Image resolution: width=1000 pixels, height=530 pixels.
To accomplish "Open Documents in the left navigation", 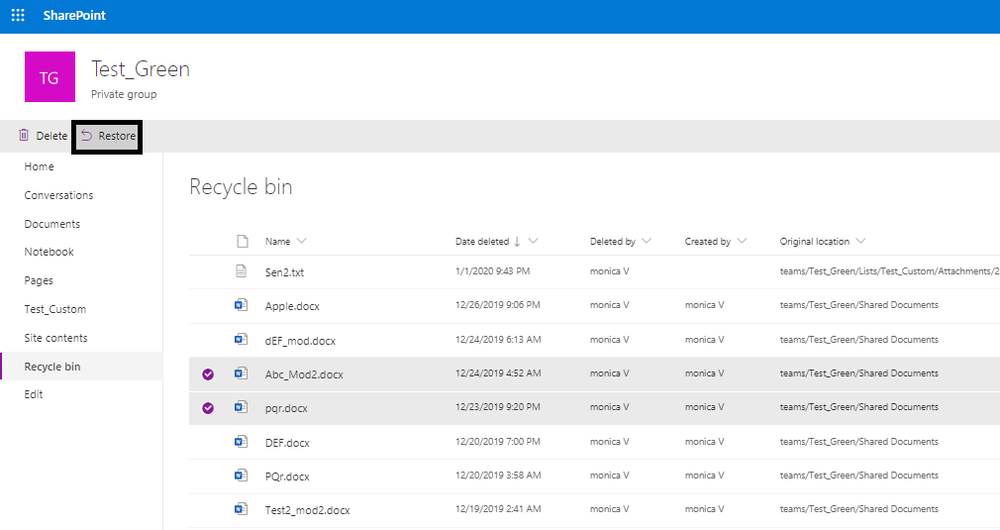I will click(x=52, y=224).
